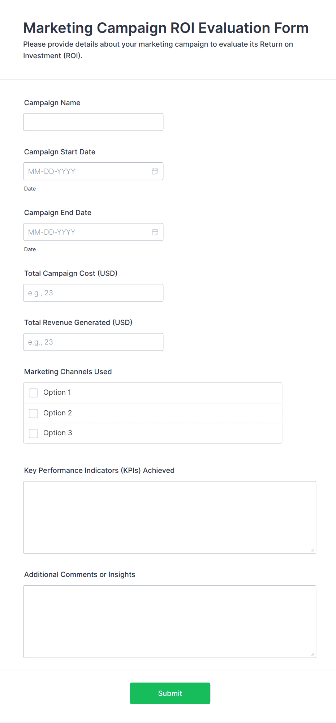Grab the KPIs text area resize handle
The height and width of the screenshot is (723, 336).
[312, 550]
